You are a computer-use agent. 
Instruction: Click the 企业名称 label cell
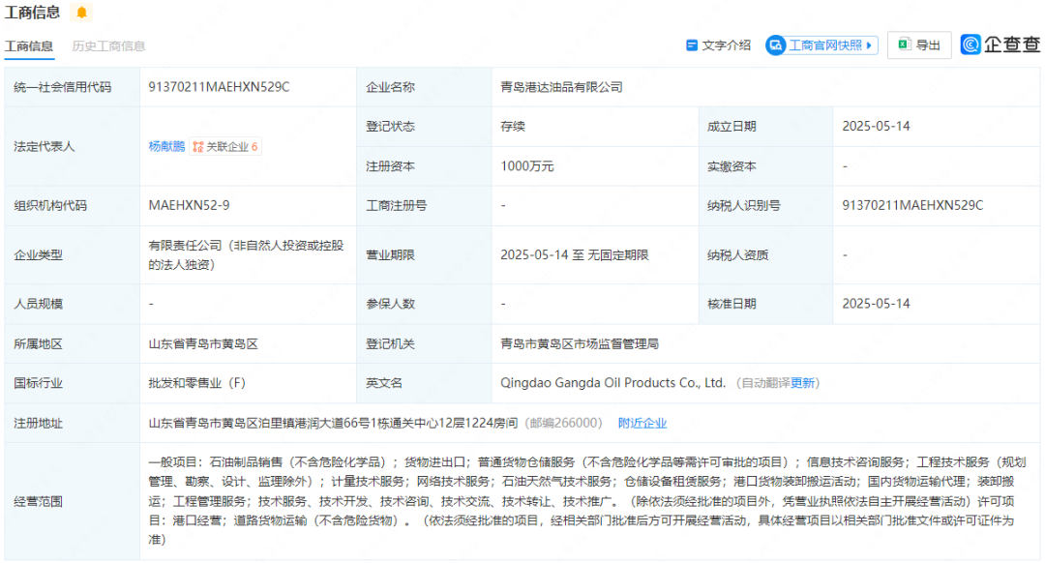424,87
